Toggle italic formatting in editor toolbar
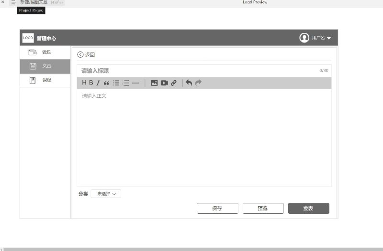This screenshot has width=383, height=251. pyautogui.click(x=98, y=83)
